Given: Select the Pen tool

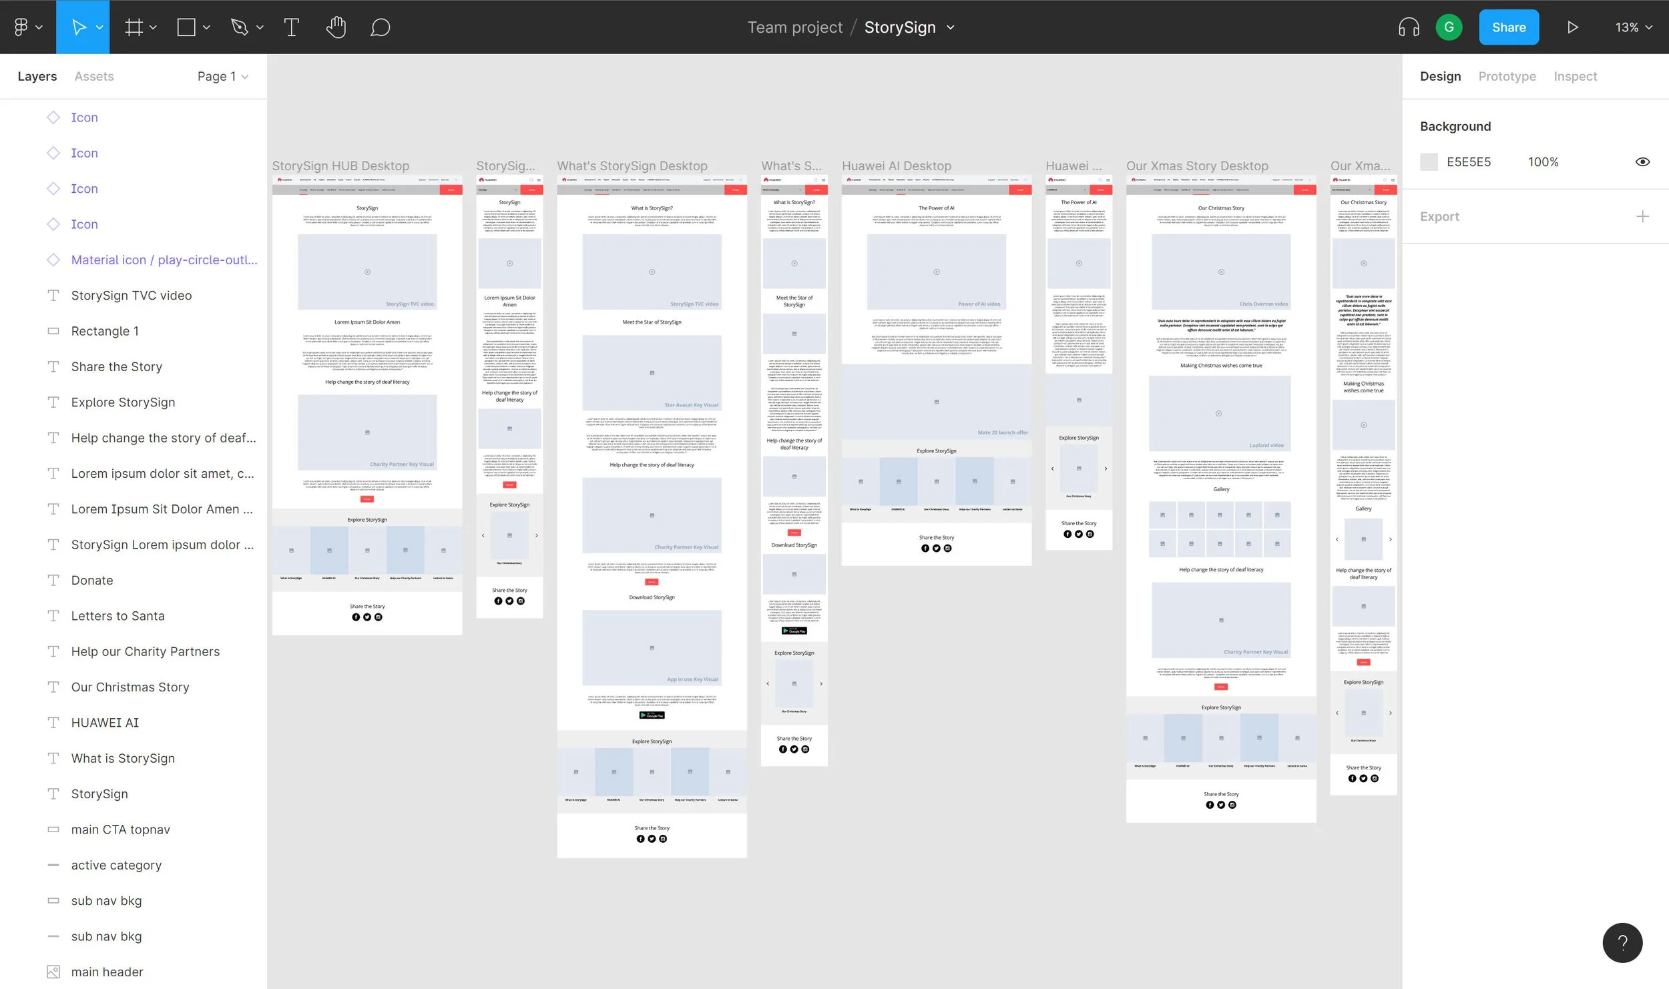Looking at the screenshot, I should [239, 27].
